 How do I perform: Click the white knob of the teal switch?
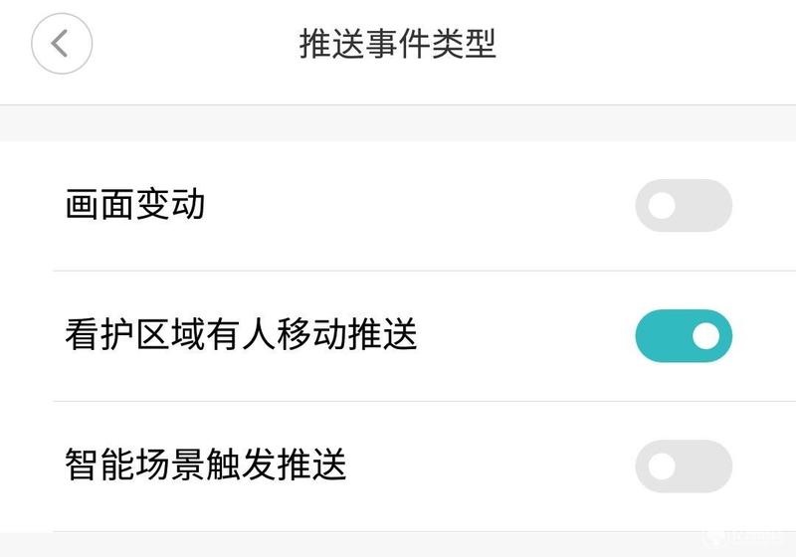point(705,336)
